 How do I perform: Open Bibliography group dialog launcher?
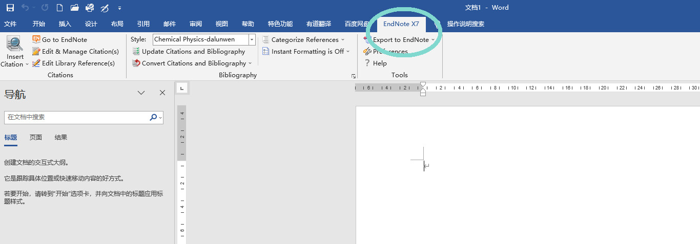(x=353, y=76)
